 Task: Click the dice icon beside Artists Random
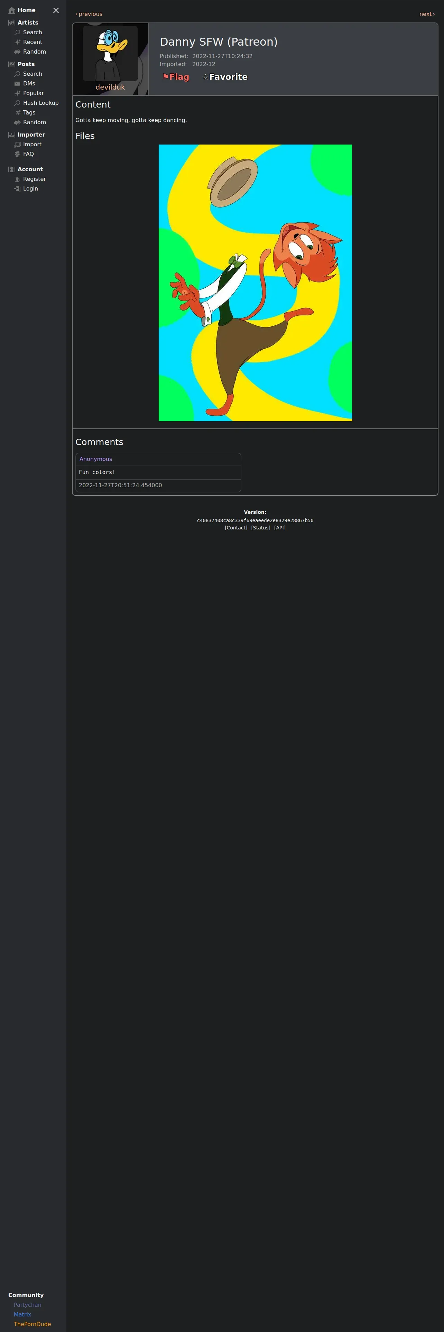18,52
